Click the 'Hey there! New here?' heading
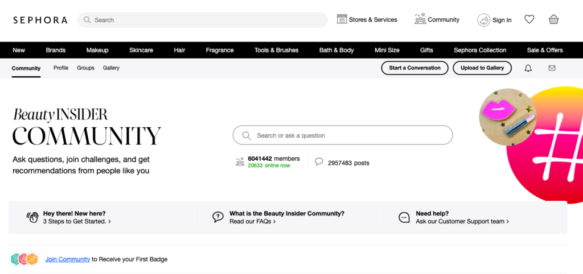The image size is (583, 274). pos(75,214)
